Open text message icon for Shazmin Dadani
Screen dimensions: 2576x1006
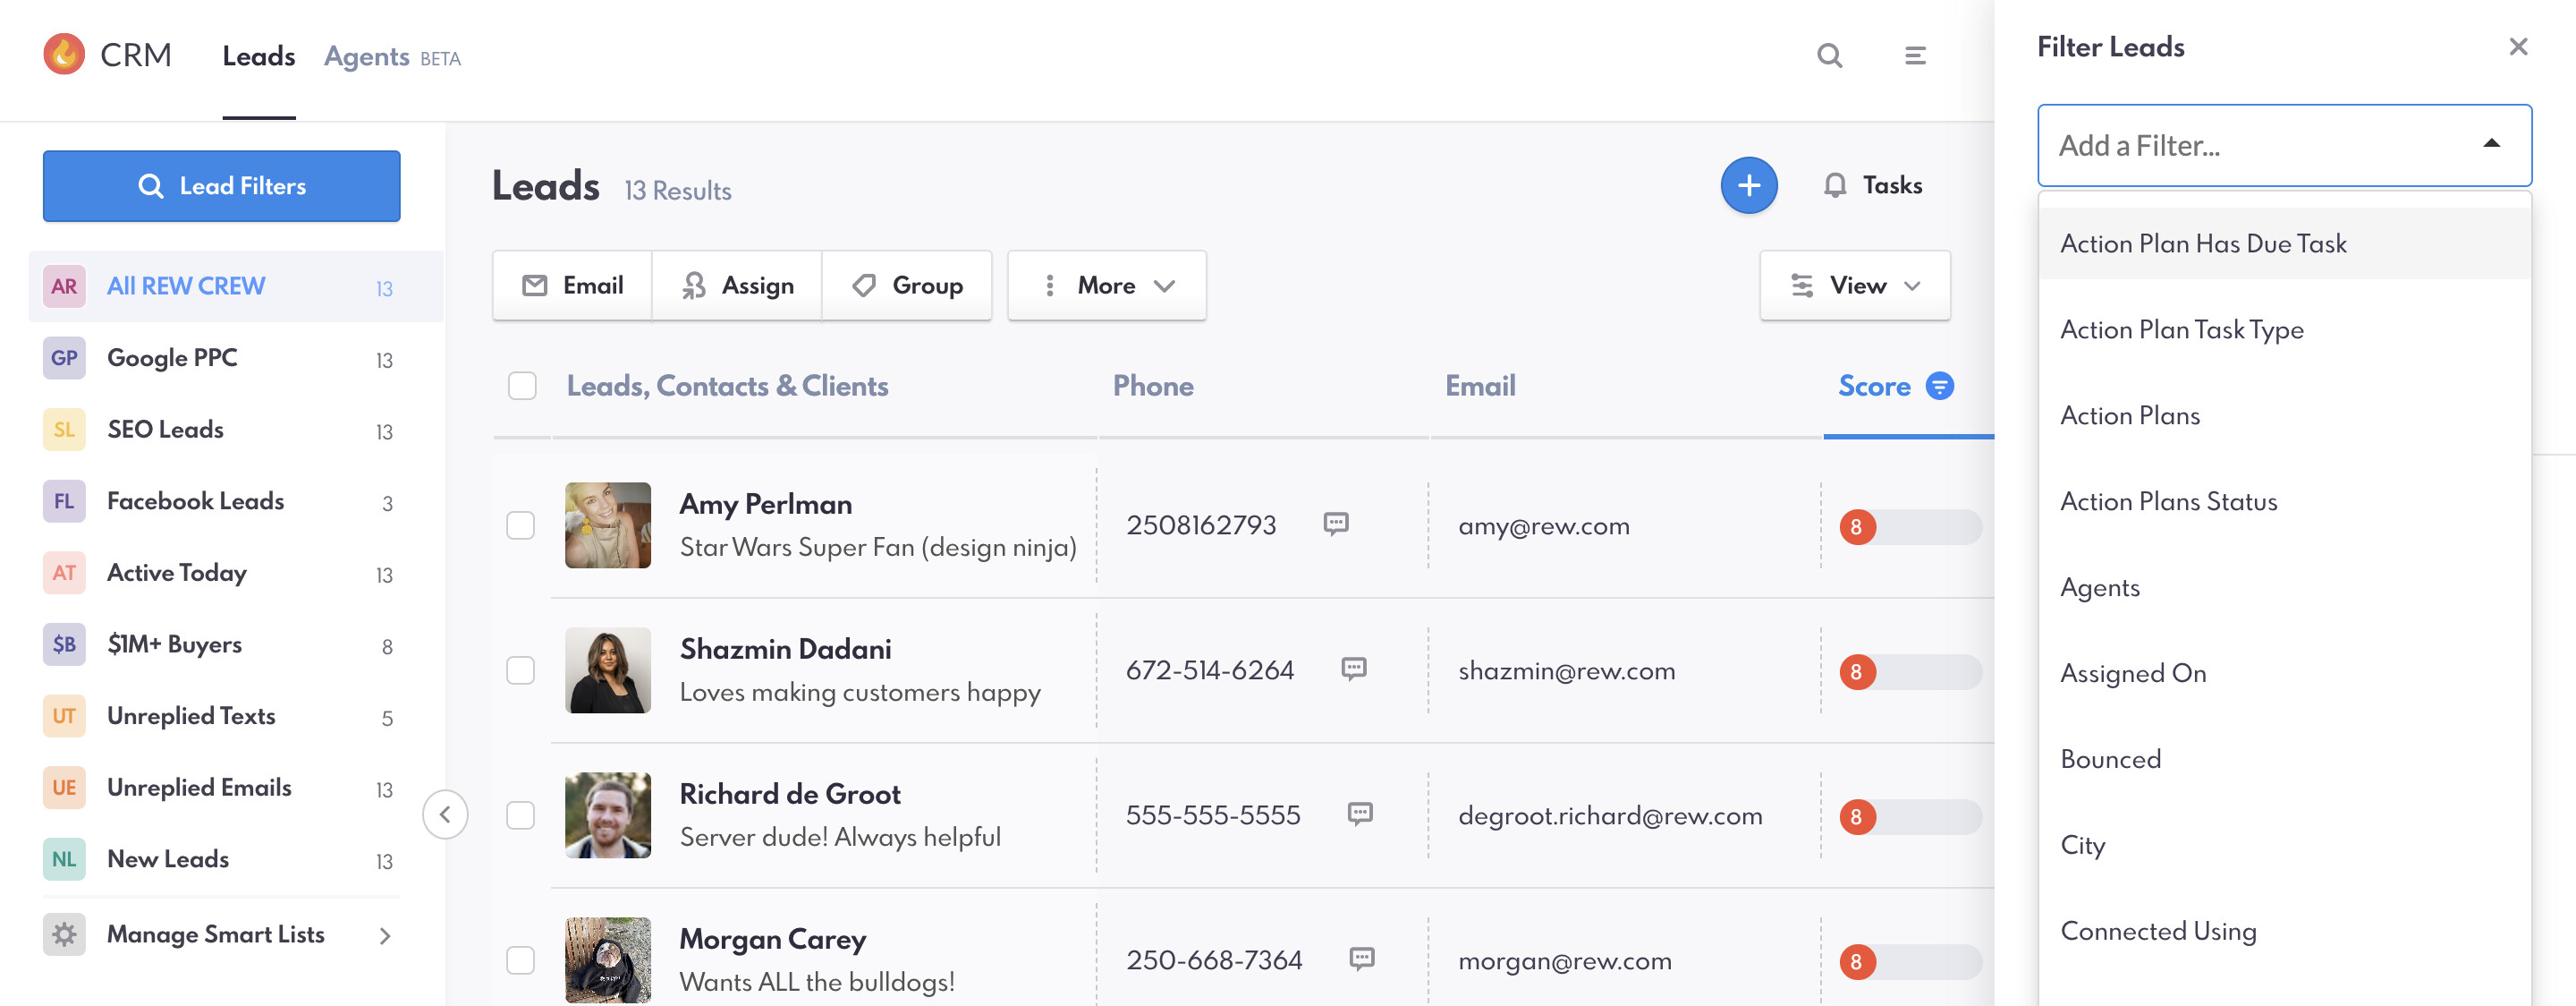[1353, 669]
